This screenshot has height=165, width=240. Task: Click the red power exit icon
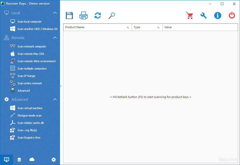tap(232, 15)
